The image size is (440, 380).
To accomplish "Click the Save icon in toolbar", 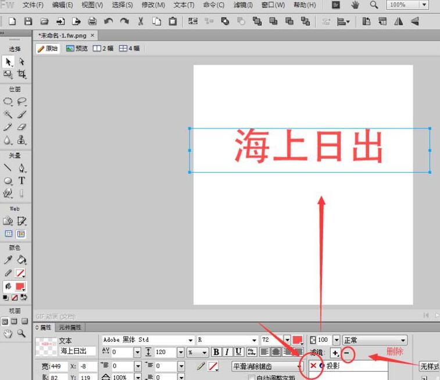I will (x=28, y=21).
